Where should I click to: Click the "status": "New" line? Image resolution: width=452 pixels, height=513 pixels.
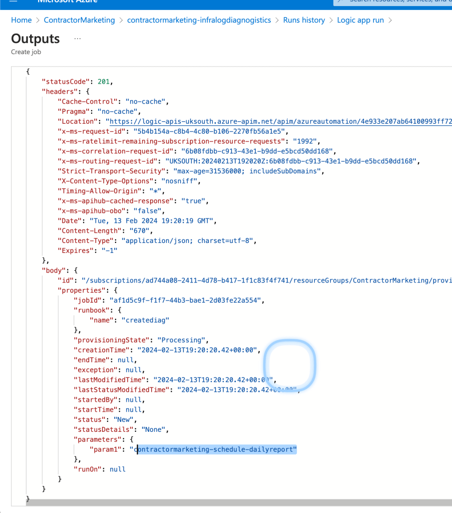105,420
